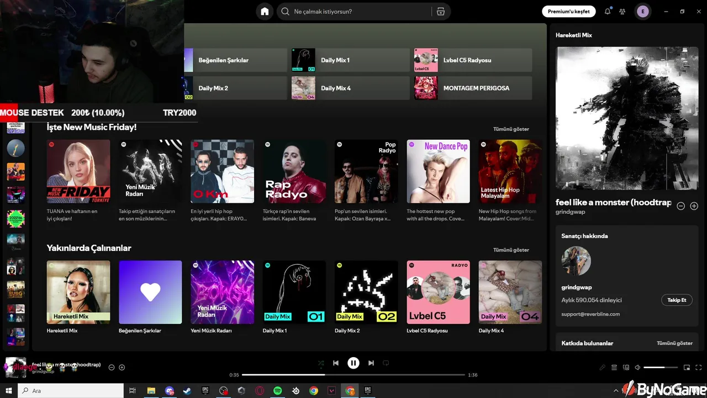This screenshot has width=707, height=398.
Task: Open the 'Beğenilen Şarkılar' shortcut tile at top
Action: coord(236,60)
